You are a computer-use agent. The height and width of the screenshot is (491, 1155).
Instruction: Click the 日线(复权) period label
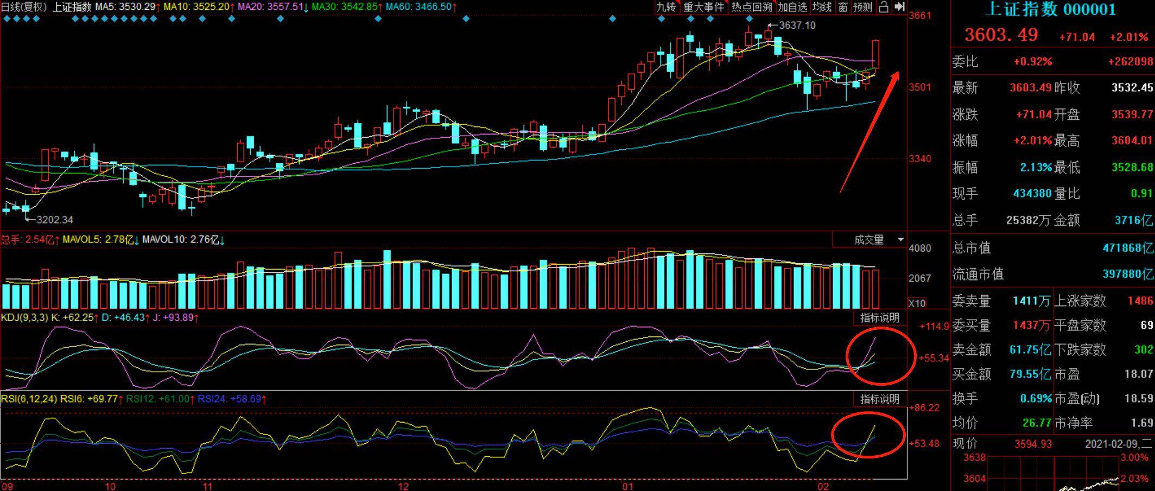click(x=25, y=7)
